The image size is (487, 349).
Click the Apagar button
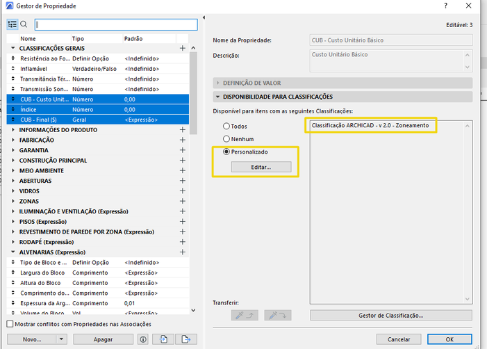103,339
